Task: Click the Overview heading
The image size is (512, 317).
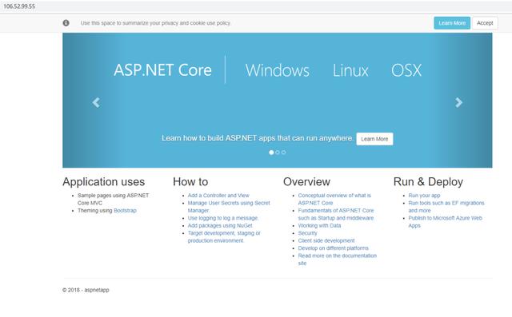Action: point(306,182)
